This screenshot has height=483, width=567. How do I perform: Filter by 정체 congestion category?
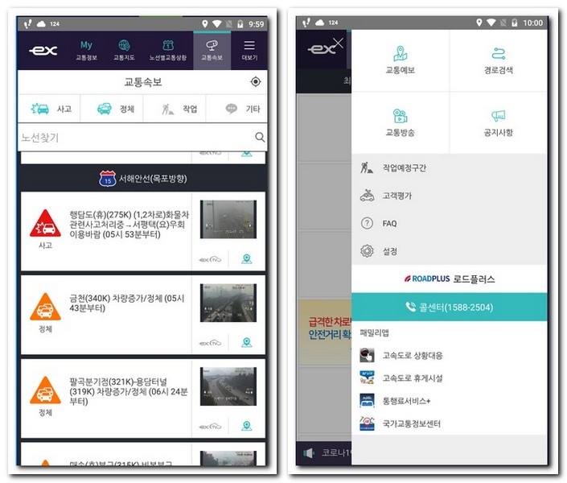112,109
